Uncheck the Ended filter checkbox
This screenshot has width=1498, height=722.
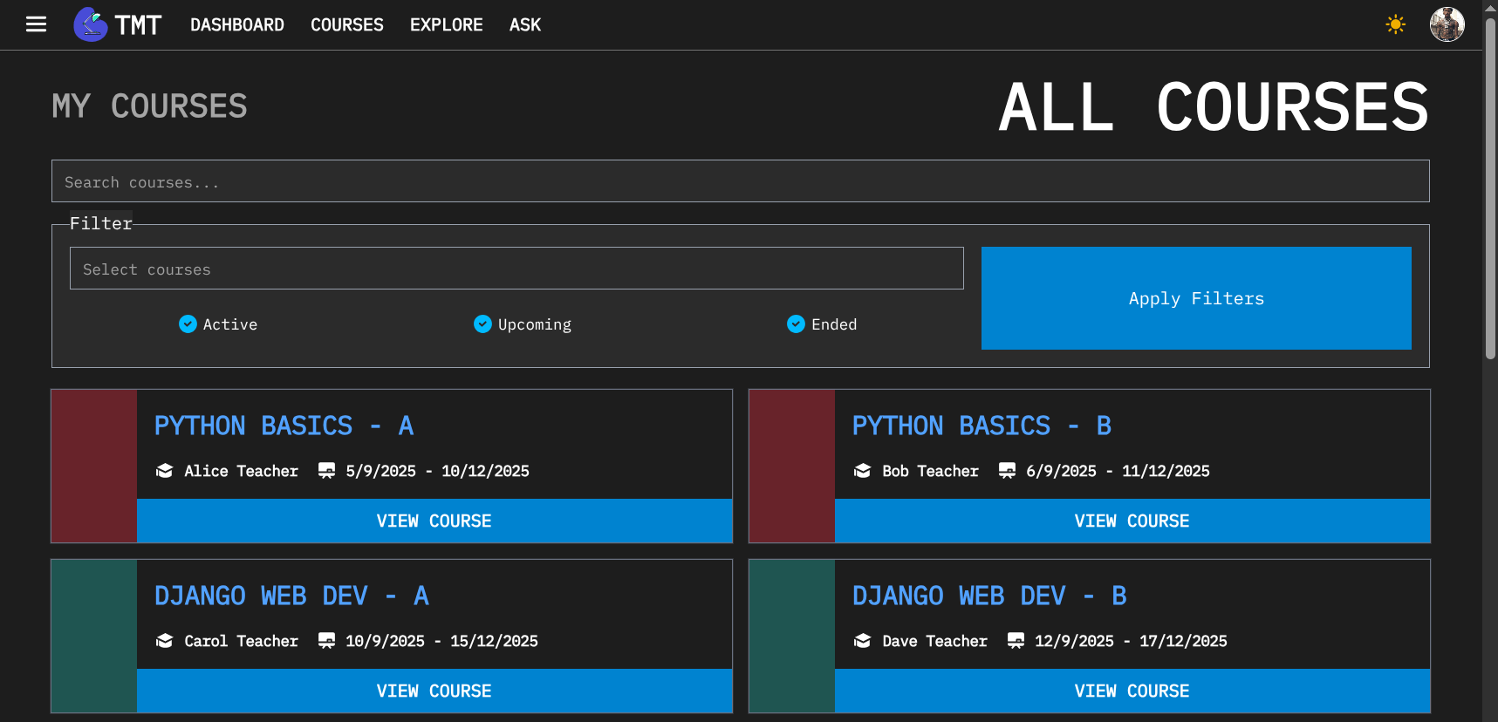(796, 324)
